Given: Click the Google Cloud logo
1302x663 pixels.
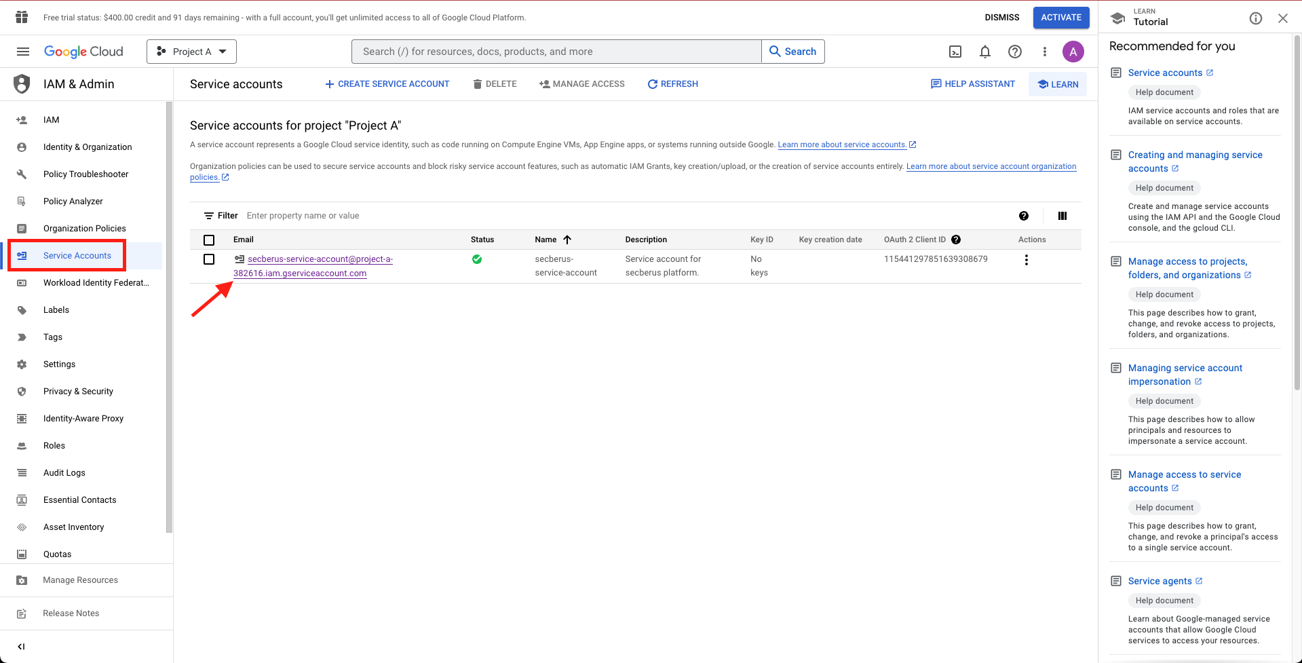Looking at the screenshot, I should [83, 52].
